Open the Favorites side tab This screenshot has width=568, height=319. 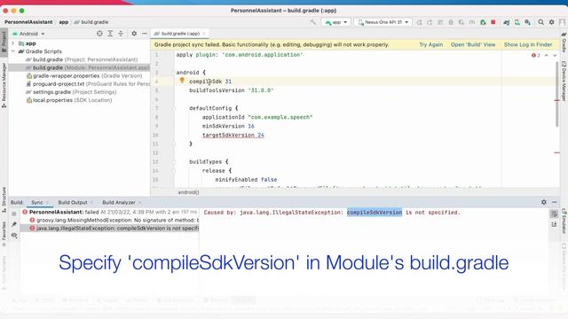[4, 234]
